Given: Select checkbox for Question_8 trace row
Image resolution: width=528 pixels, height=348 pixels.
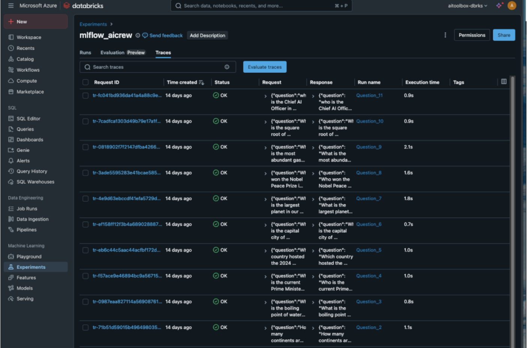Looking at the screenshot, I should click(85, 173).
